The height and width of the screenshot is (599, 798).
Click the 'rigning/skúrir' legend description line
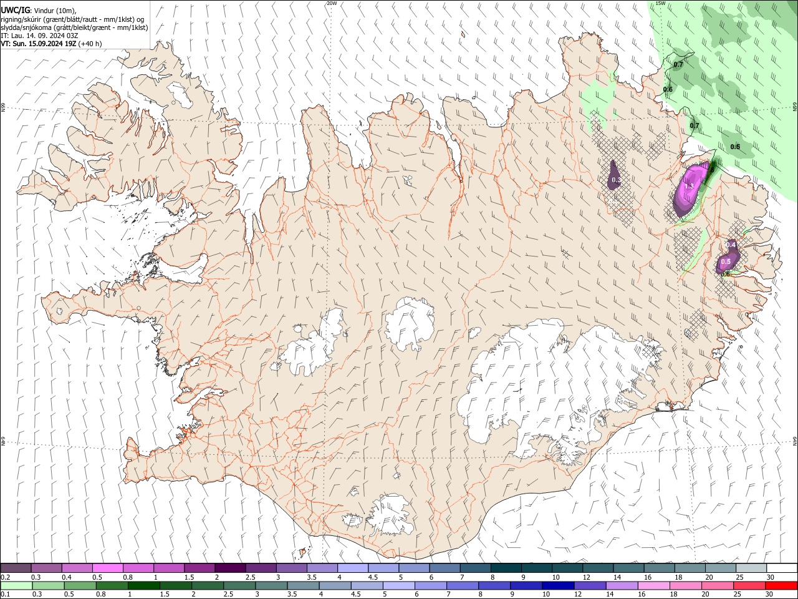click(72, 19)
